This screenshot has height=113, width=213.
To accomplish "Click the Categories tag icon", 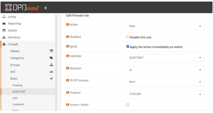I will click(x=52, y=58).
